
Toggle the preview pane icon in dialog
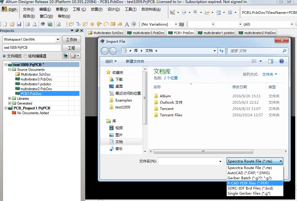tap(271, 61)
